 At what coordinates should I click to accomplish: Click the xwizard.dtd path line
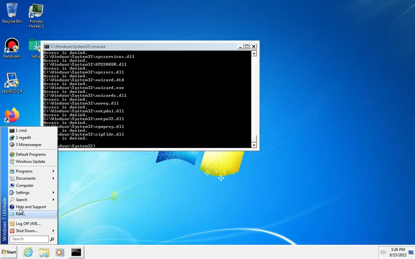pos(84,80)
